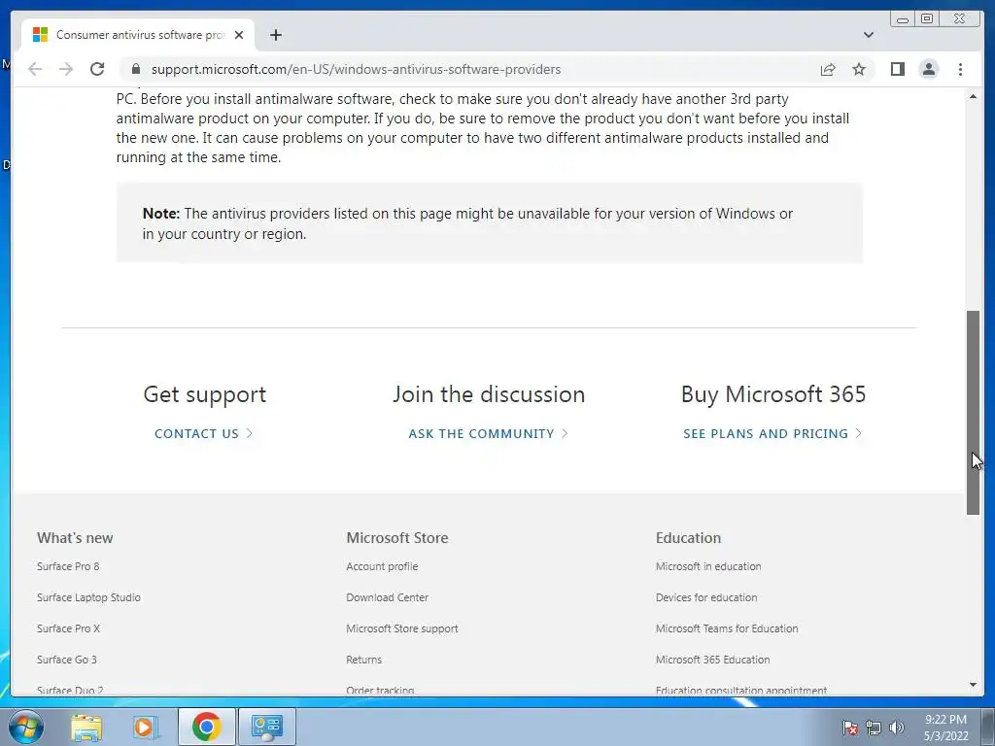Bookmark this page with the star icon
995x746 pixels.
[859, 69]
